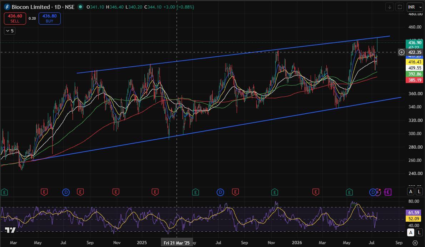
Task: Click the white 409.55 moving average label
Action: tap(414, 68)
